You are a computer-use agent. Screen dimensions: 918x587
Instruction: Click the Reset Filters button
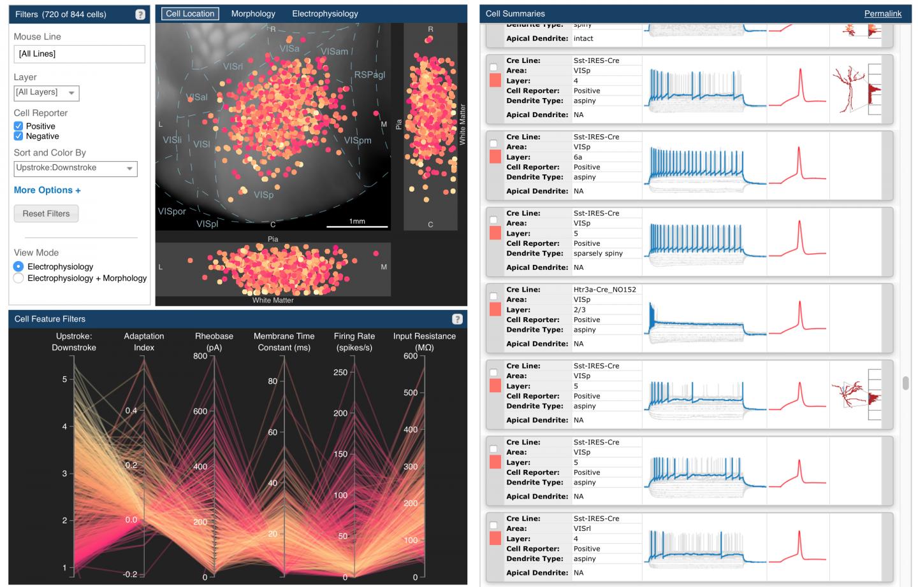click(x=45, y=213)
